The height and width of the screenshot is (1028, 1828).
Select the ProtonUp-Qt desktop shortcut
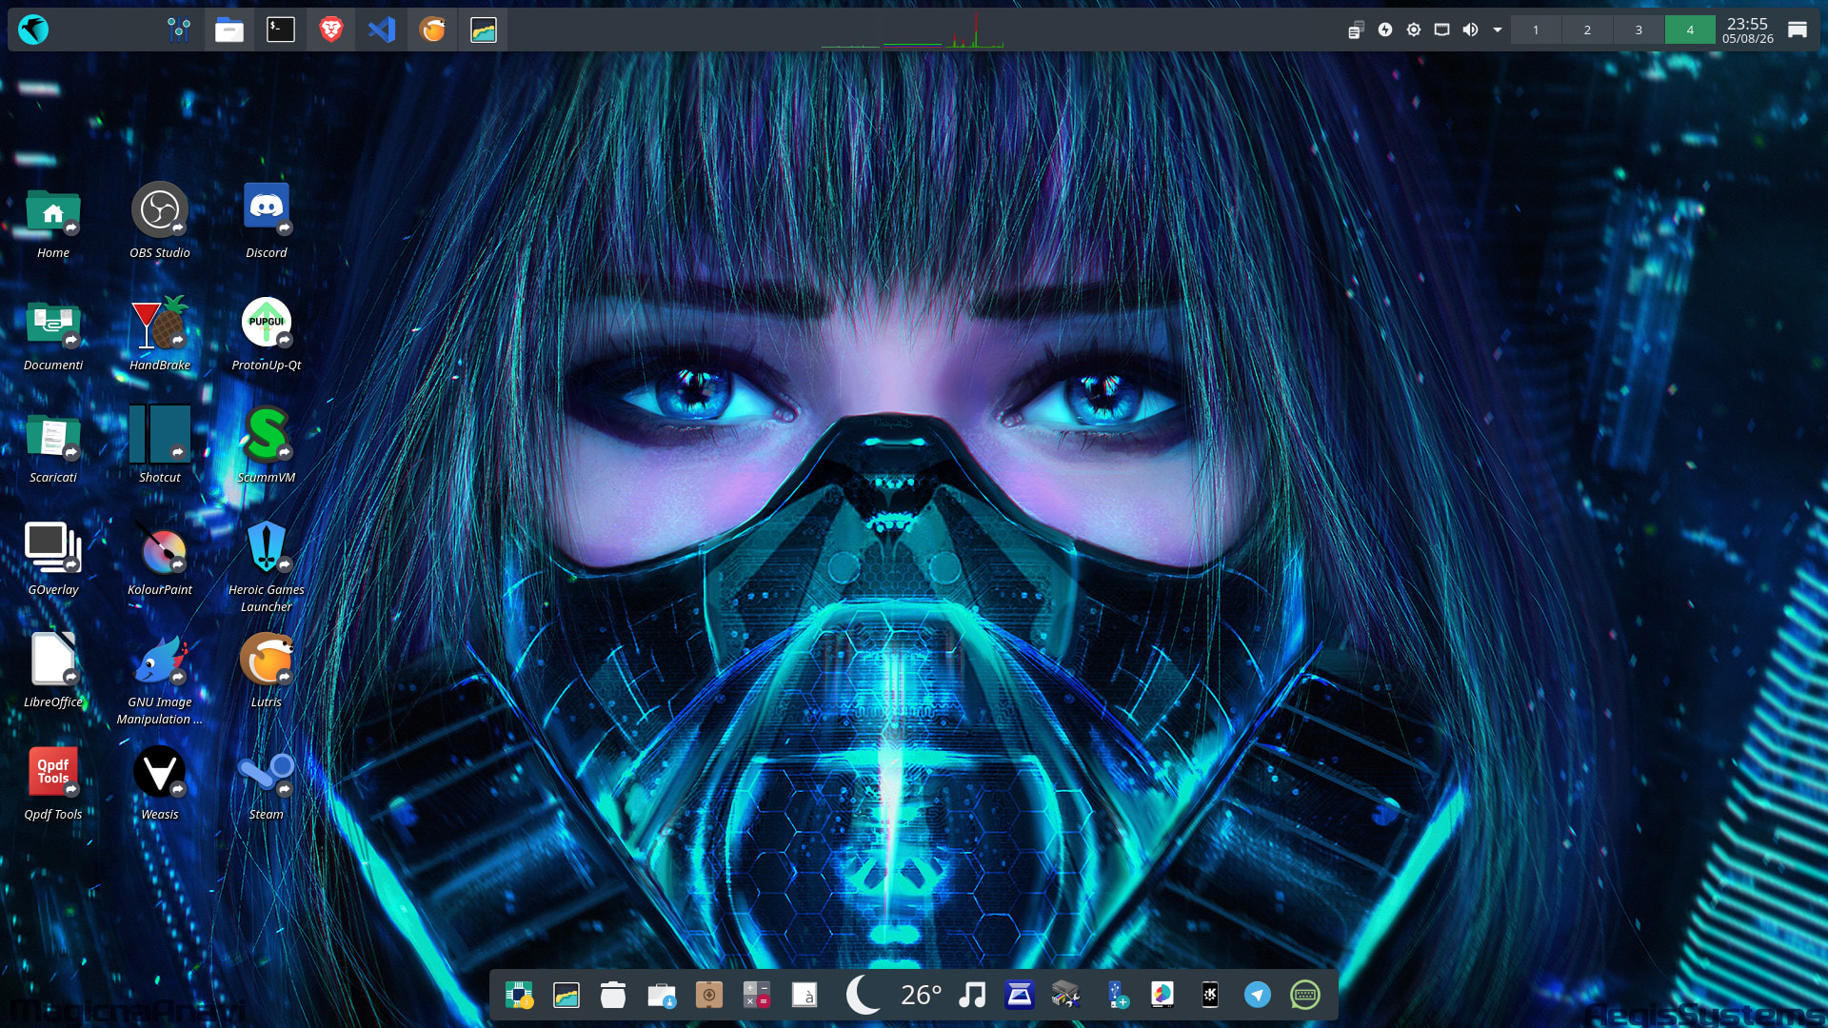(267, 333)
